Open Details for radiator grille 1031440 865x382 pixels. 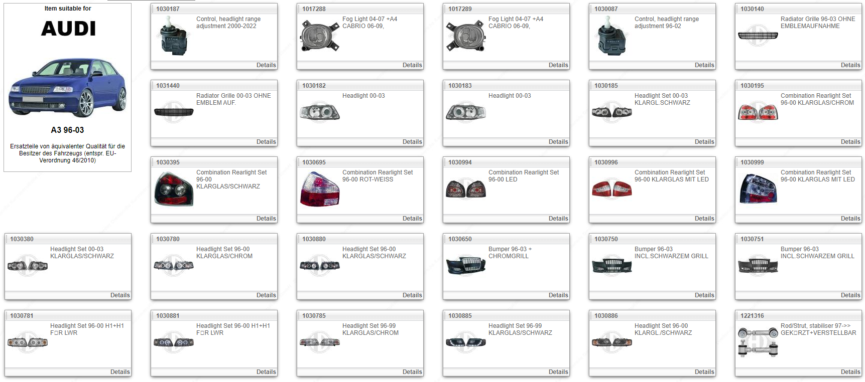point(266,142)
